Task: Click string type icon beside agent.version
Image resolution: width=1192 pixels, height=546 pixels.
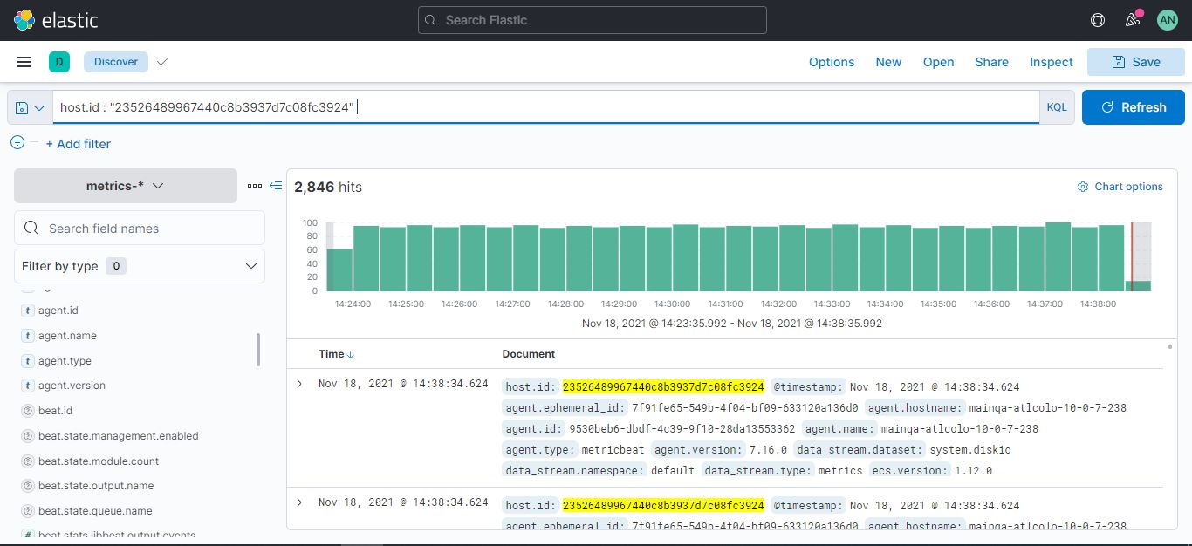Action: point(28,386)
